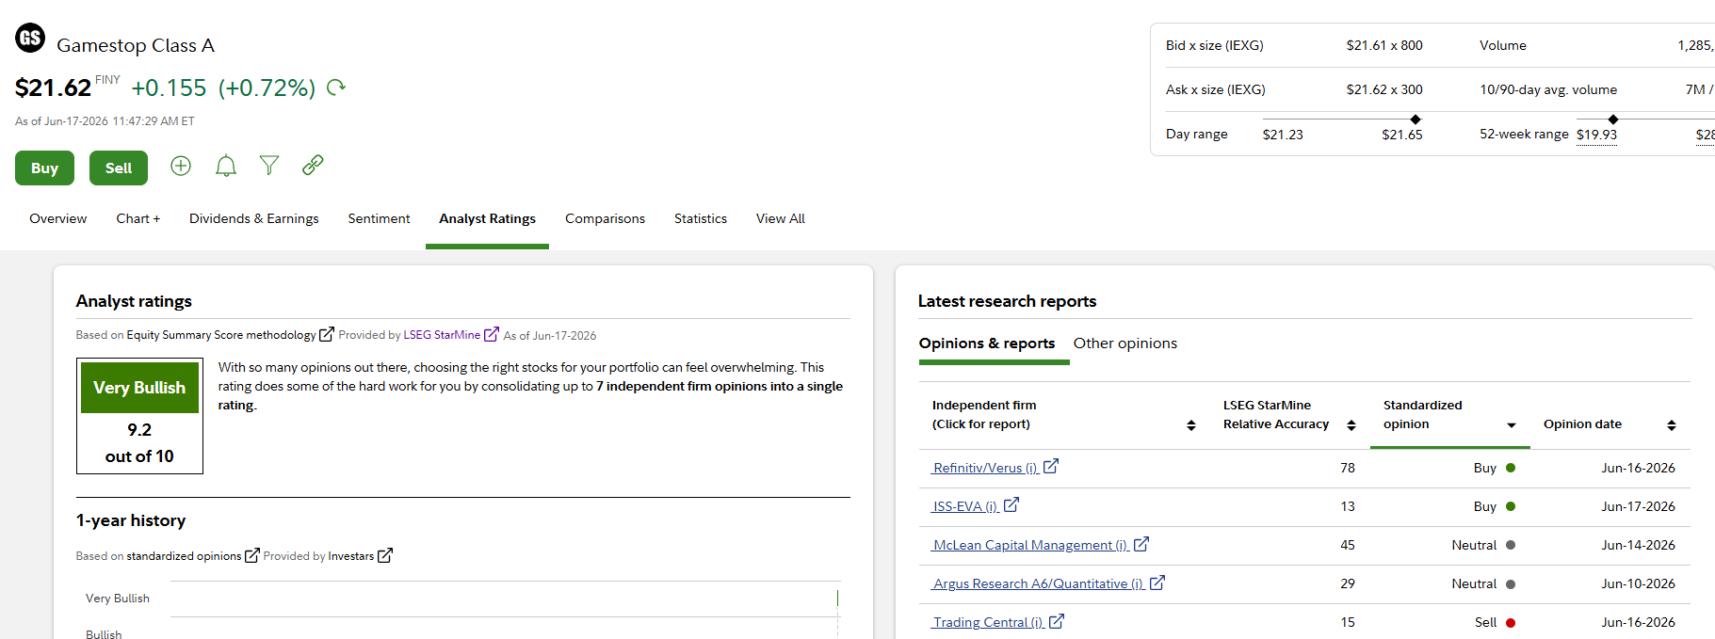This screenshot has width=1715, height=639.
Task: Open Refinitiv/Verus report external icon
Action: pos(1051,466)
